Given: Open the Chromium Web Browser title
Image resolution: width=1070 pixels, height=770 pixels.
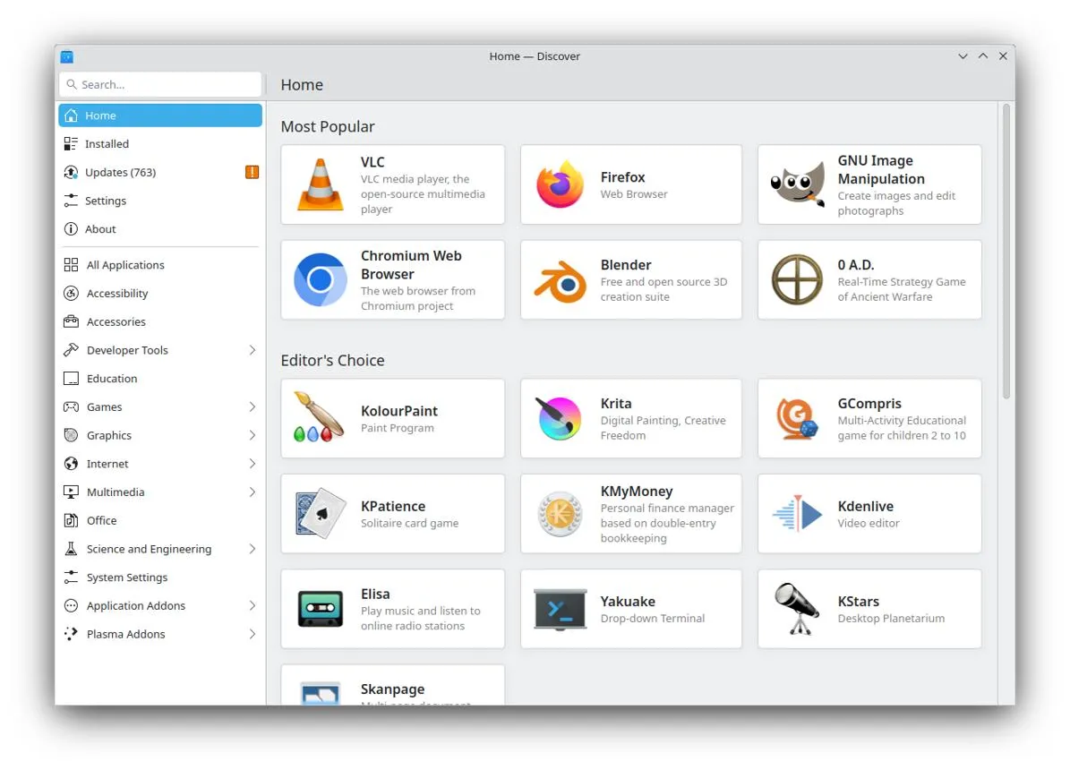Looking at the screenshot, I should 411,265.
